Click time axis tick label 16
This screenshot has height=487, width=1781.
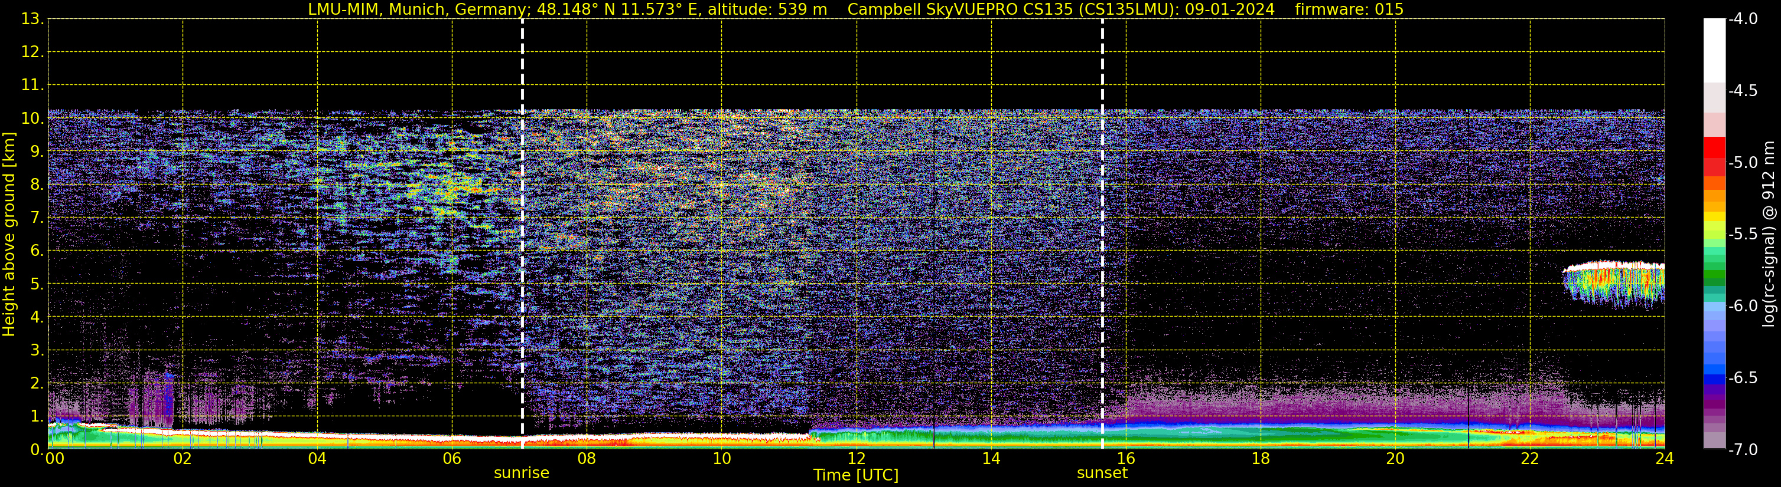(x=1125, y=459)
